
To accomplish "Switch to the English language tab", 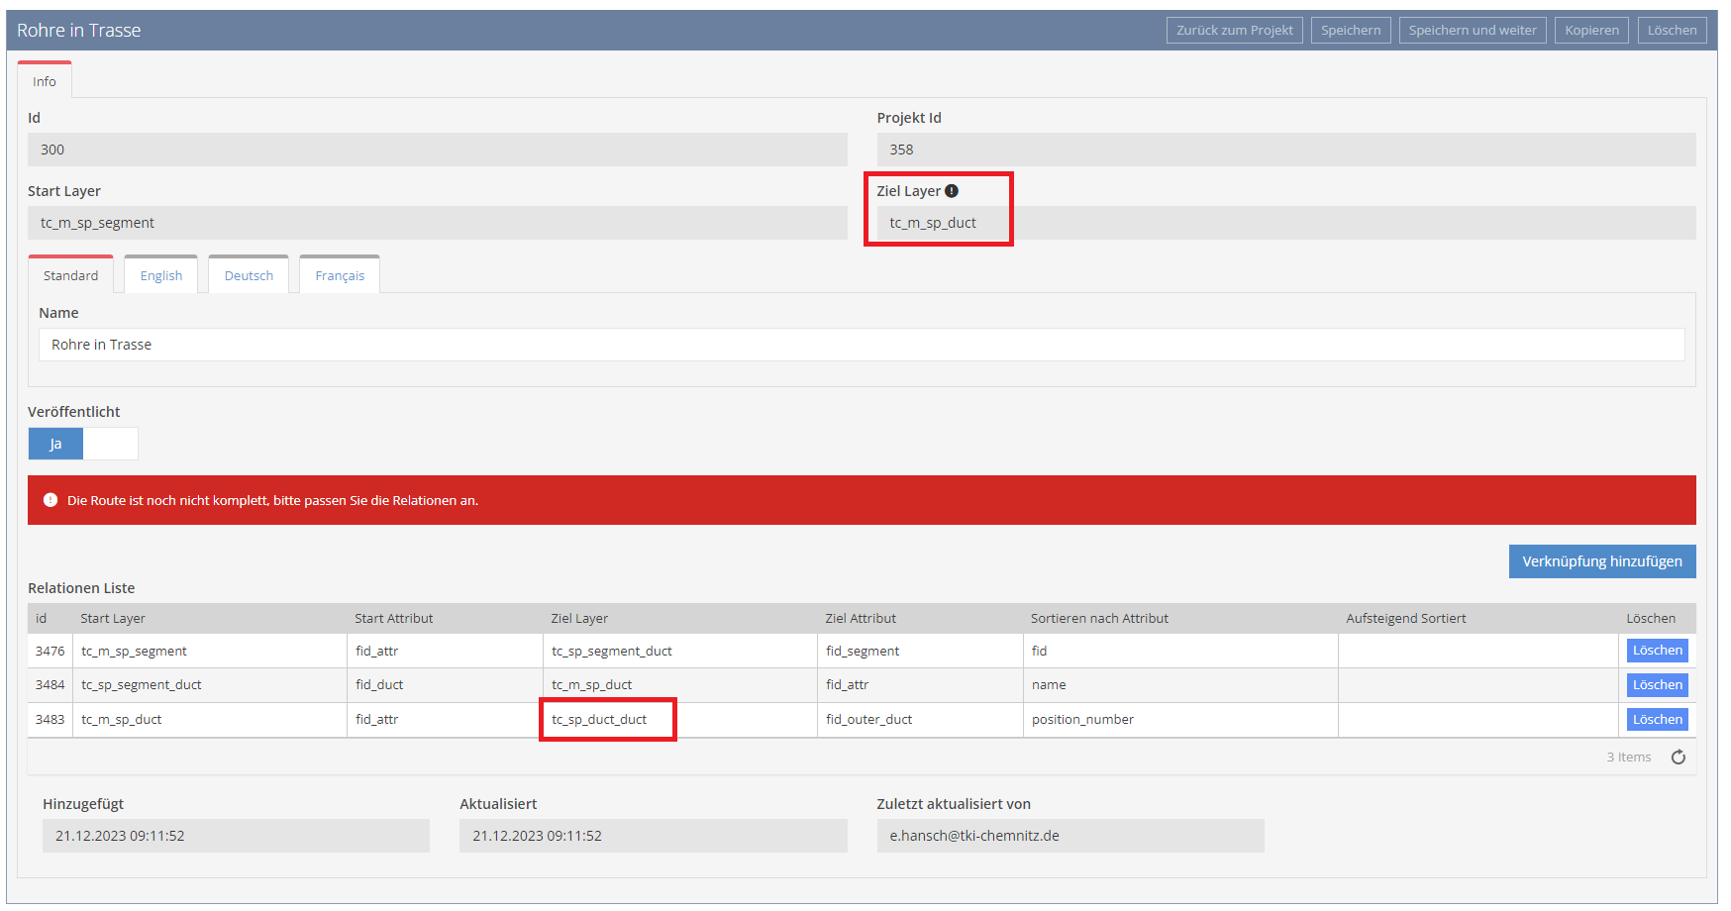I will click(161, 276).
